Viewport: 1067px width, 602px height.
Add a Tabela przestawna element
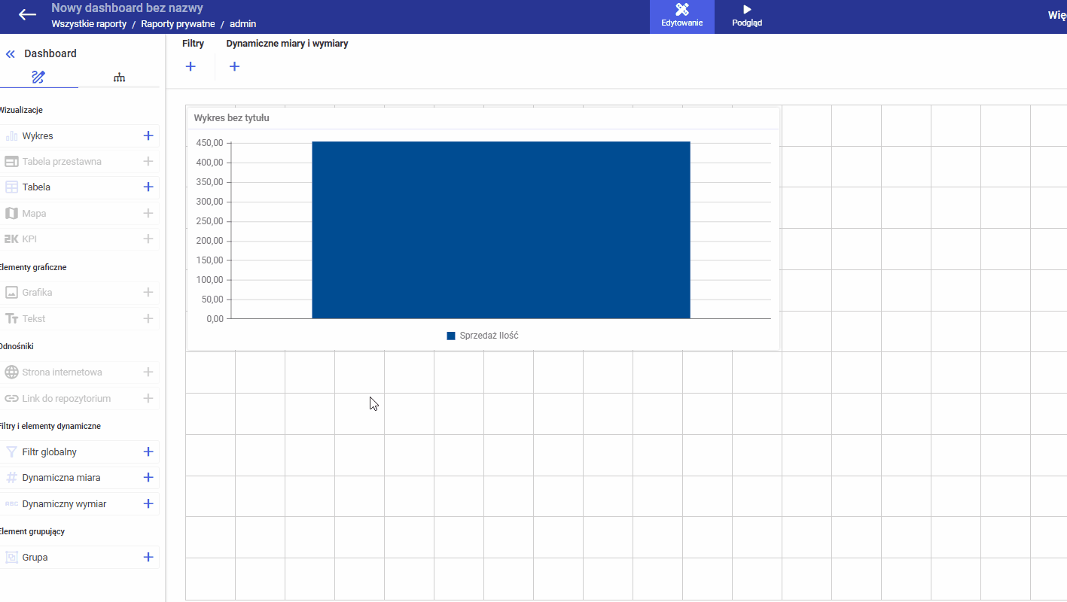point(148,162)
